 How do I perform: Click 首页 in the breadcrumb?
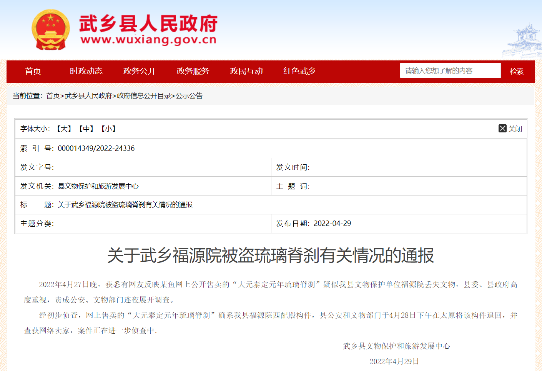click(53, 96)
